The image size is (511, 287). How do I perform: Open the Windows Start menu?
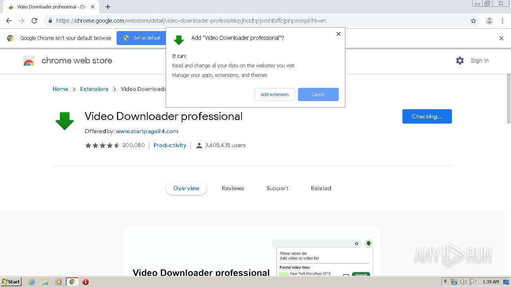coord(11,282)
